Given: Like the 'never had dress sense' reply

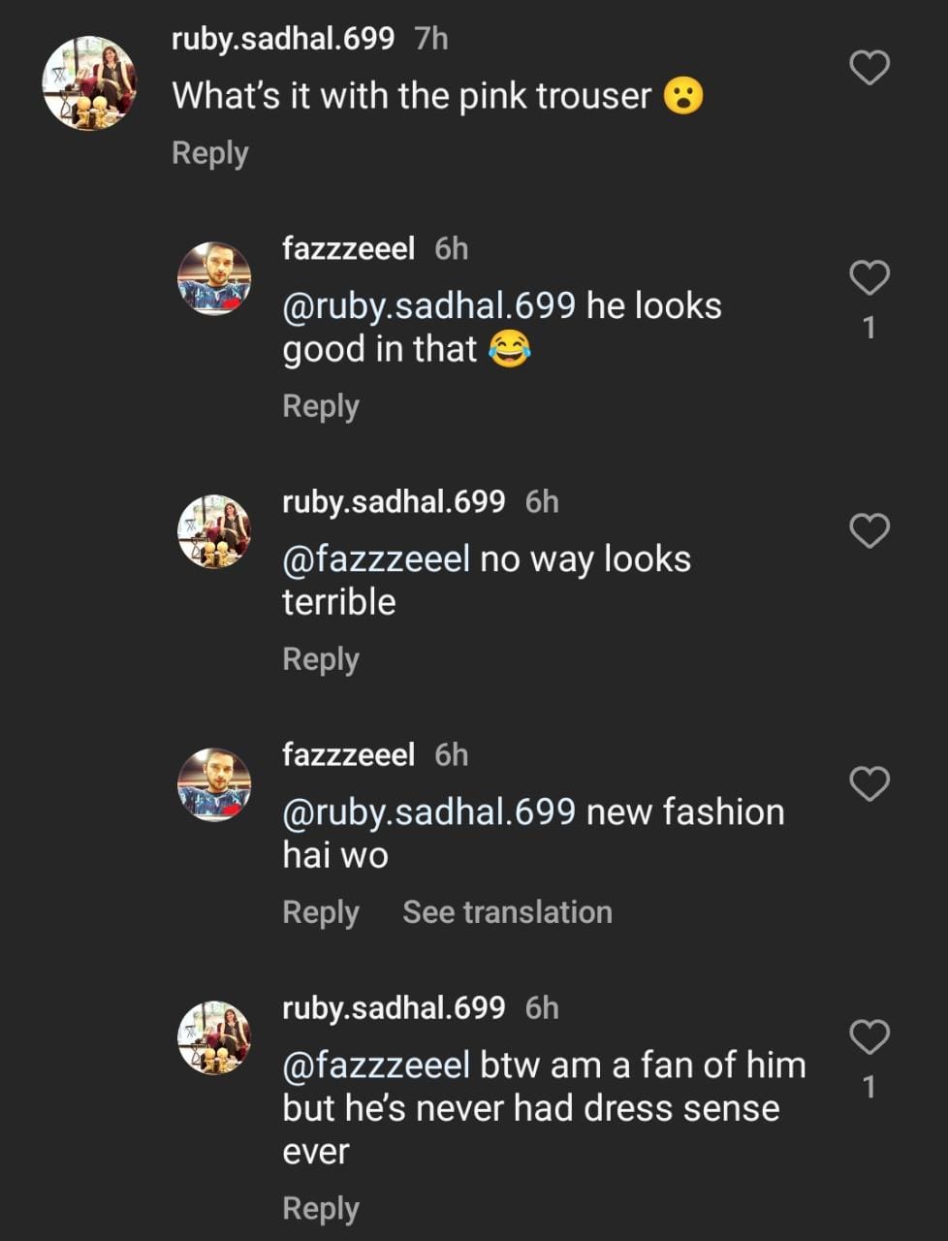Looking at the screenshot, I should tap(869, 1036).
